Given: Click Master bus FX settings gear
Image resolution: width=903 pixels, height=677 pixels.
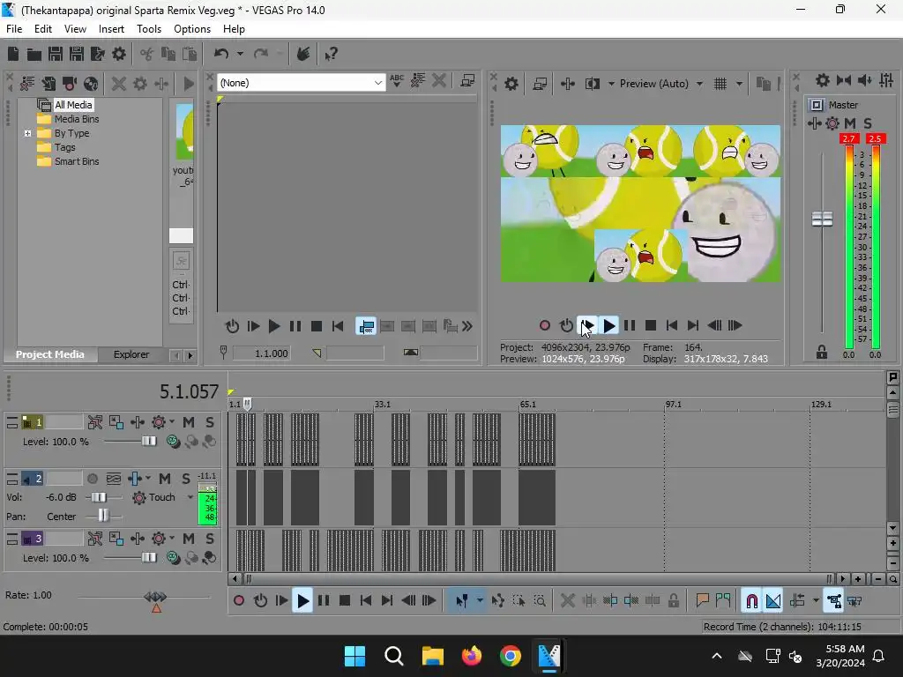Looking at the screenshot, I should pos(832,123).
